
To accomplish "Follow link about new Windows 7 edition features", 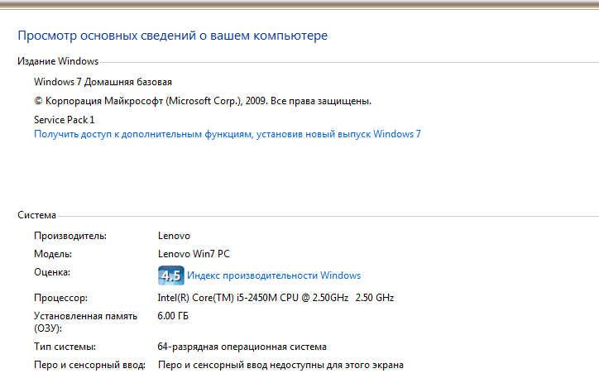I will click(x=228, y=134).
